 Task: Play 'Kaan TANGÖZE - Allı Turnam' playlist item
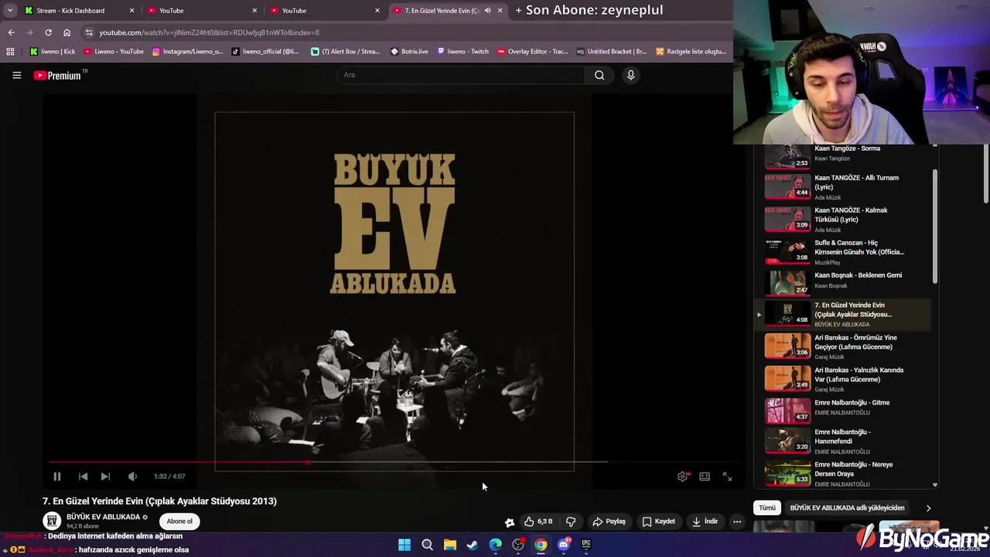(843, 186)
